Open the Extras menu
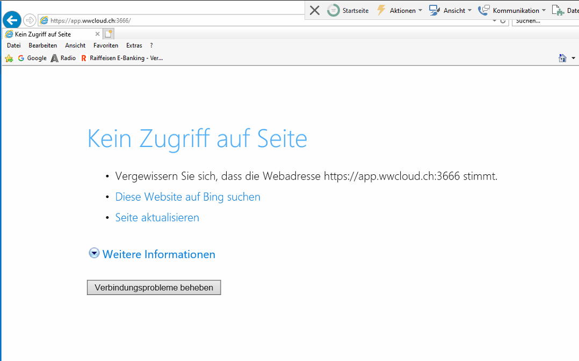579x361 pixels. [134, 46]
